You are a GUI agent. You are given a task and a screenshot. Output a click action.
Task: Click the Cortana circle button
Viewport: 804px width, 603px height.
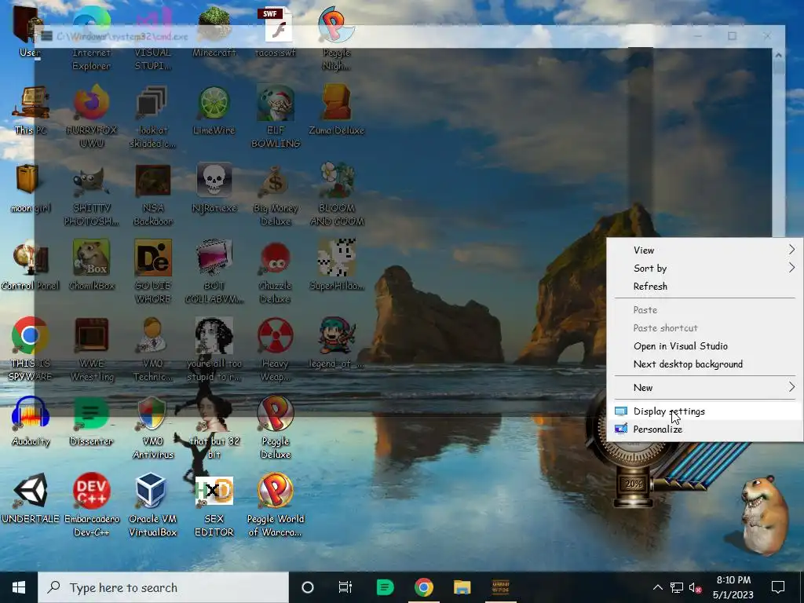[308, 587]
